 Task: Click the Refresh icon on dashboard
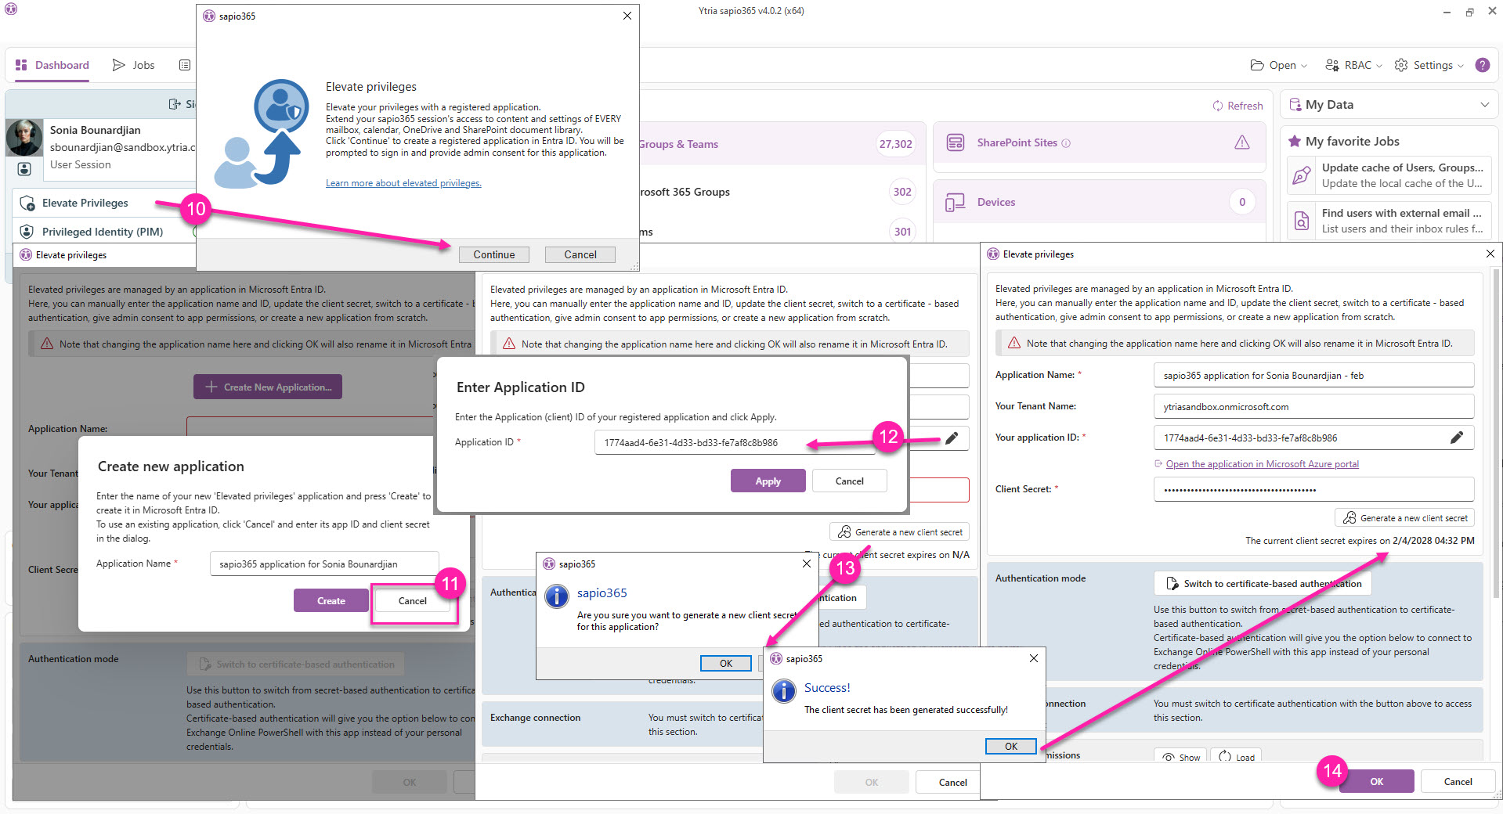[1218, 106]
